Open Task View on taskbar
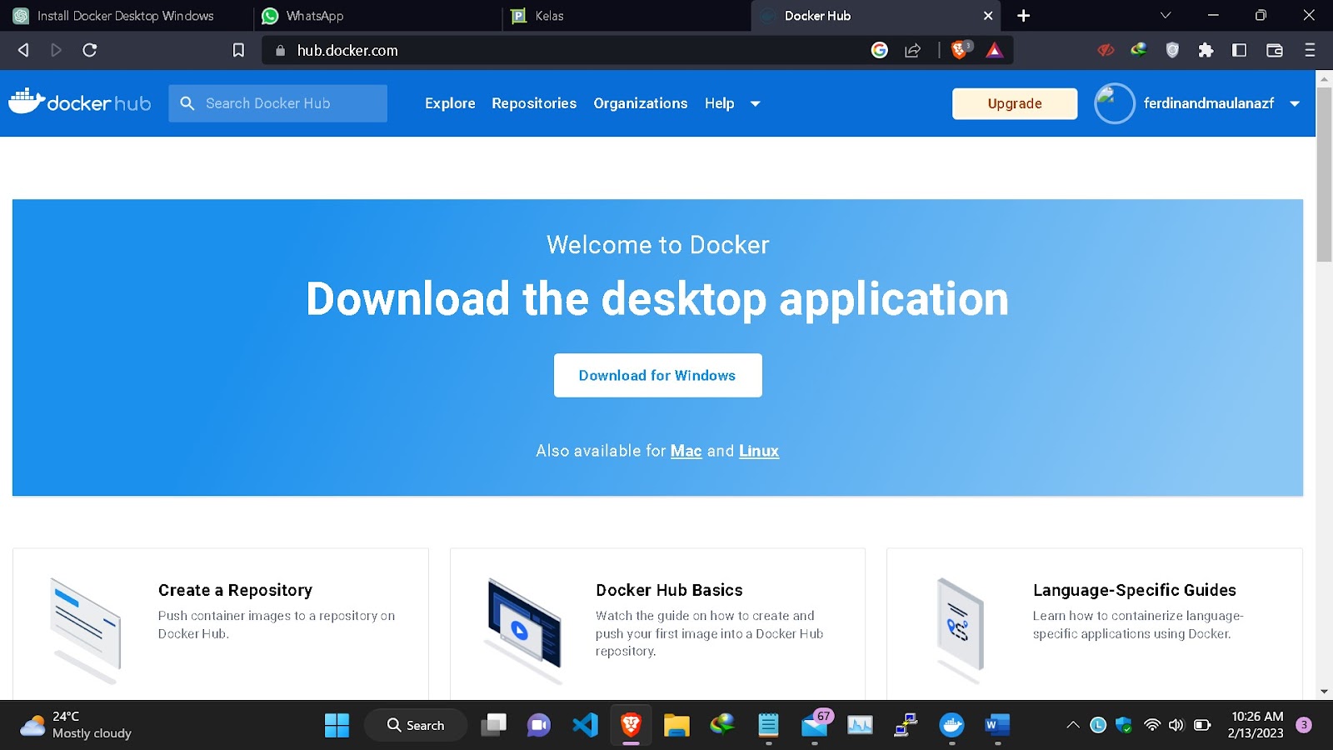 494,725
